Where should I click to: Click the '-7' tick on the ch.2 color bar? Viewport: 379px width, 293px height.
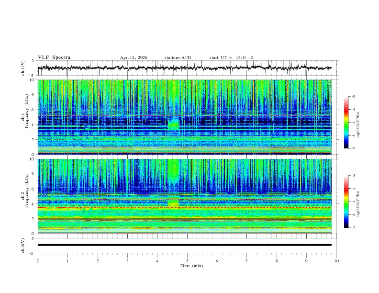(353, 228)
